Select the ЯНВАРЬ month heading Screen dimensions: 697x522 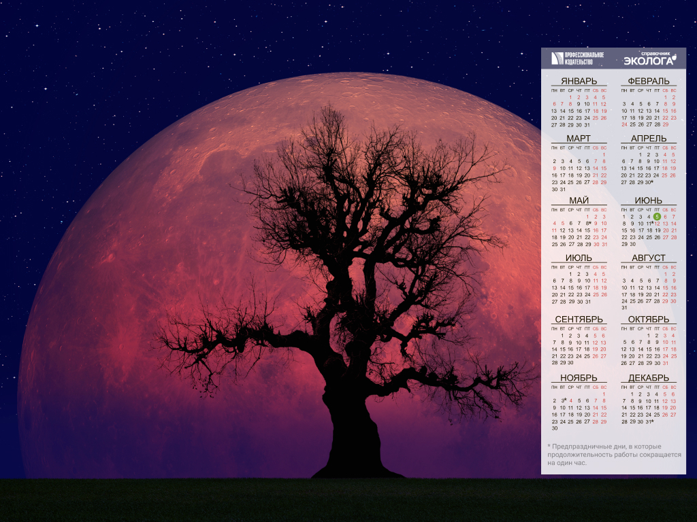(579, 81)
